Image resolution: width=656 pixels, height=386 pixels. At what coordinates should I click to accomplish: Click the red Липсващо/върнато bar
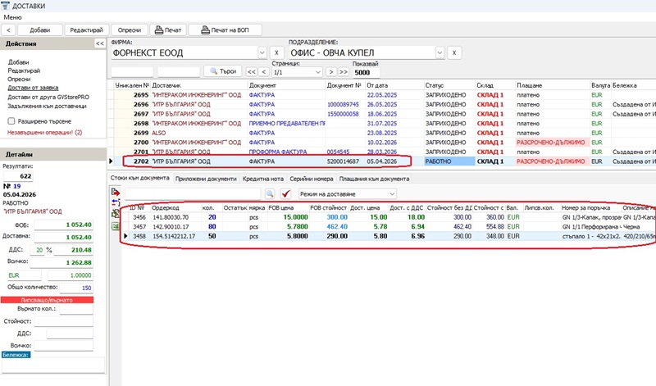(48, 301)
